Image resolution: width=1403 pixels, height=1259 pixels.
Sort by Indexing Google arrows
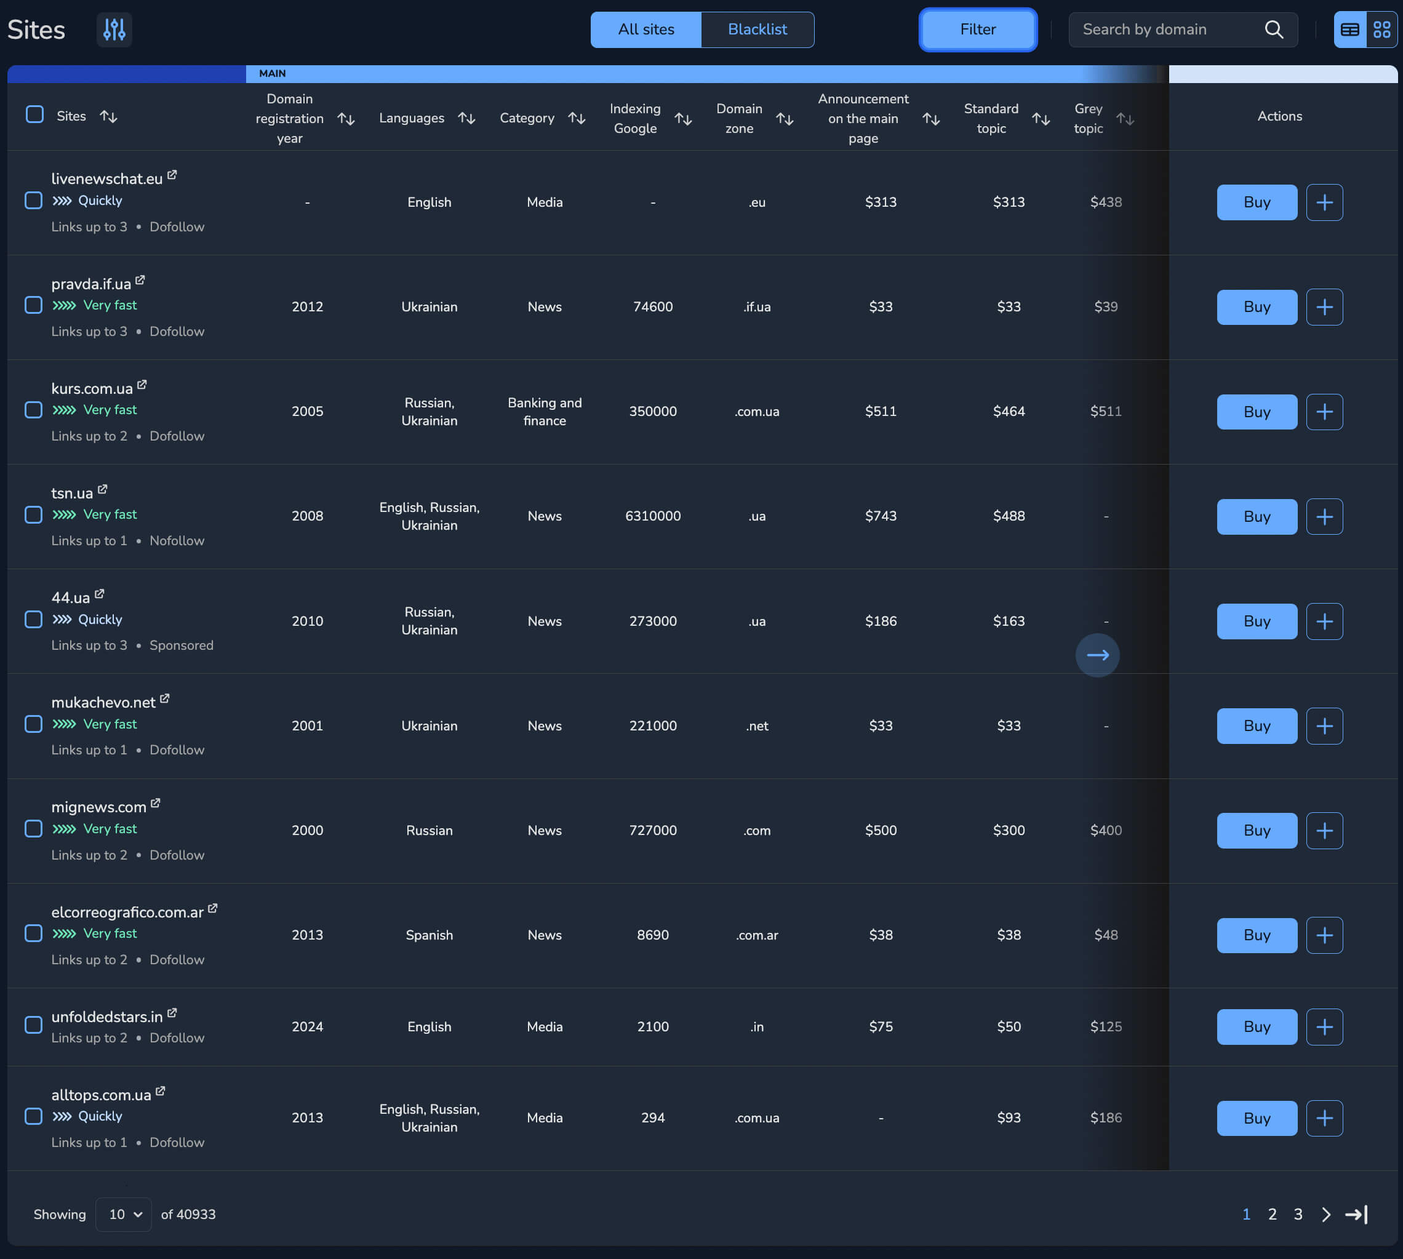[683, 119]
